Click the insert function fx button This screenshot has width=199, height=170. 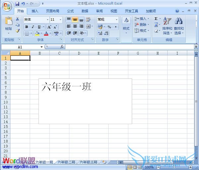pos(62,47)
